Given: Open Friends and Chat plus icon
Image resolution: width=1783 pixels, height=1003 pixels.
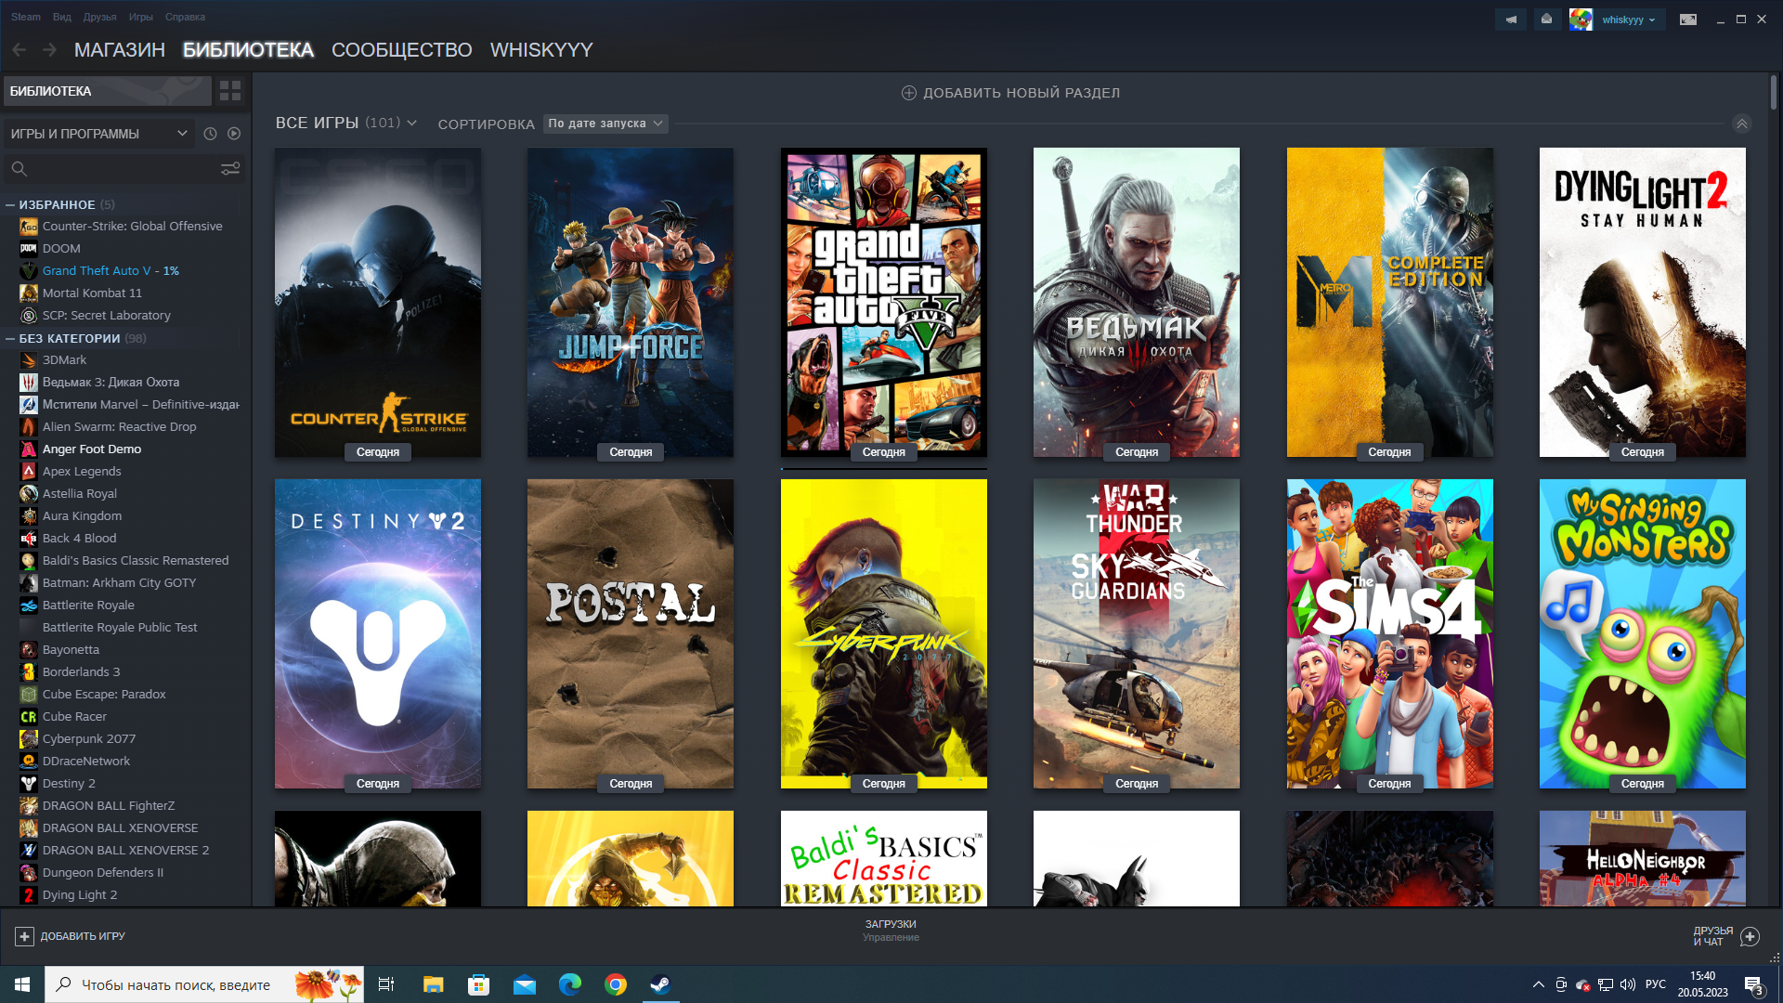Looking at the screenshot, I should 1750,936.
